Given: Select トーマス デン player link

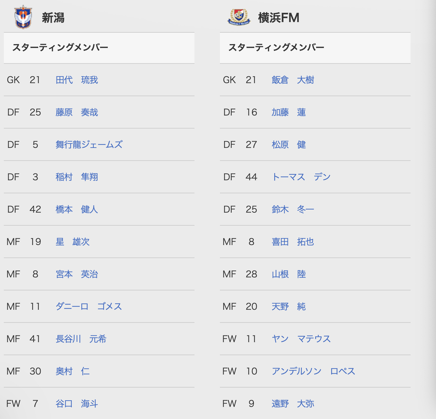Looking at the screenshot, I should [x=301, y=177].
